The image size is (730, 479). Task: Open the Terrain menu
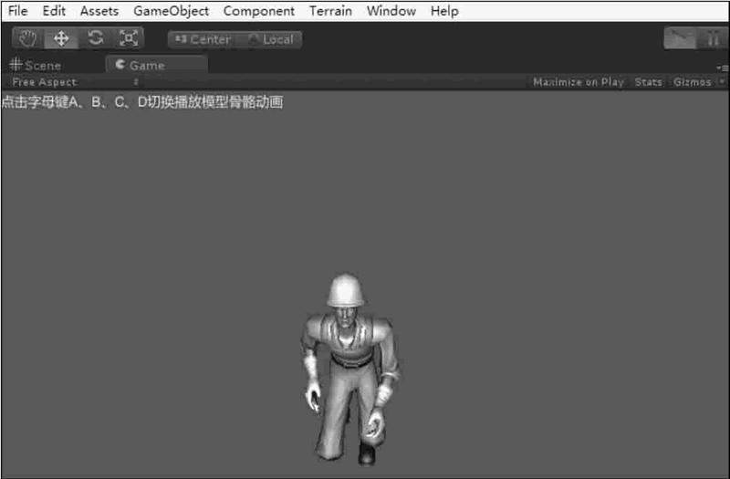pos(330,11)
